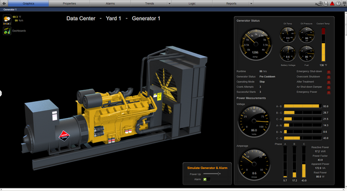347x191 pixels.
Task: Click the RPM gauge in Generator Status
Action: (x=256, y=43)
